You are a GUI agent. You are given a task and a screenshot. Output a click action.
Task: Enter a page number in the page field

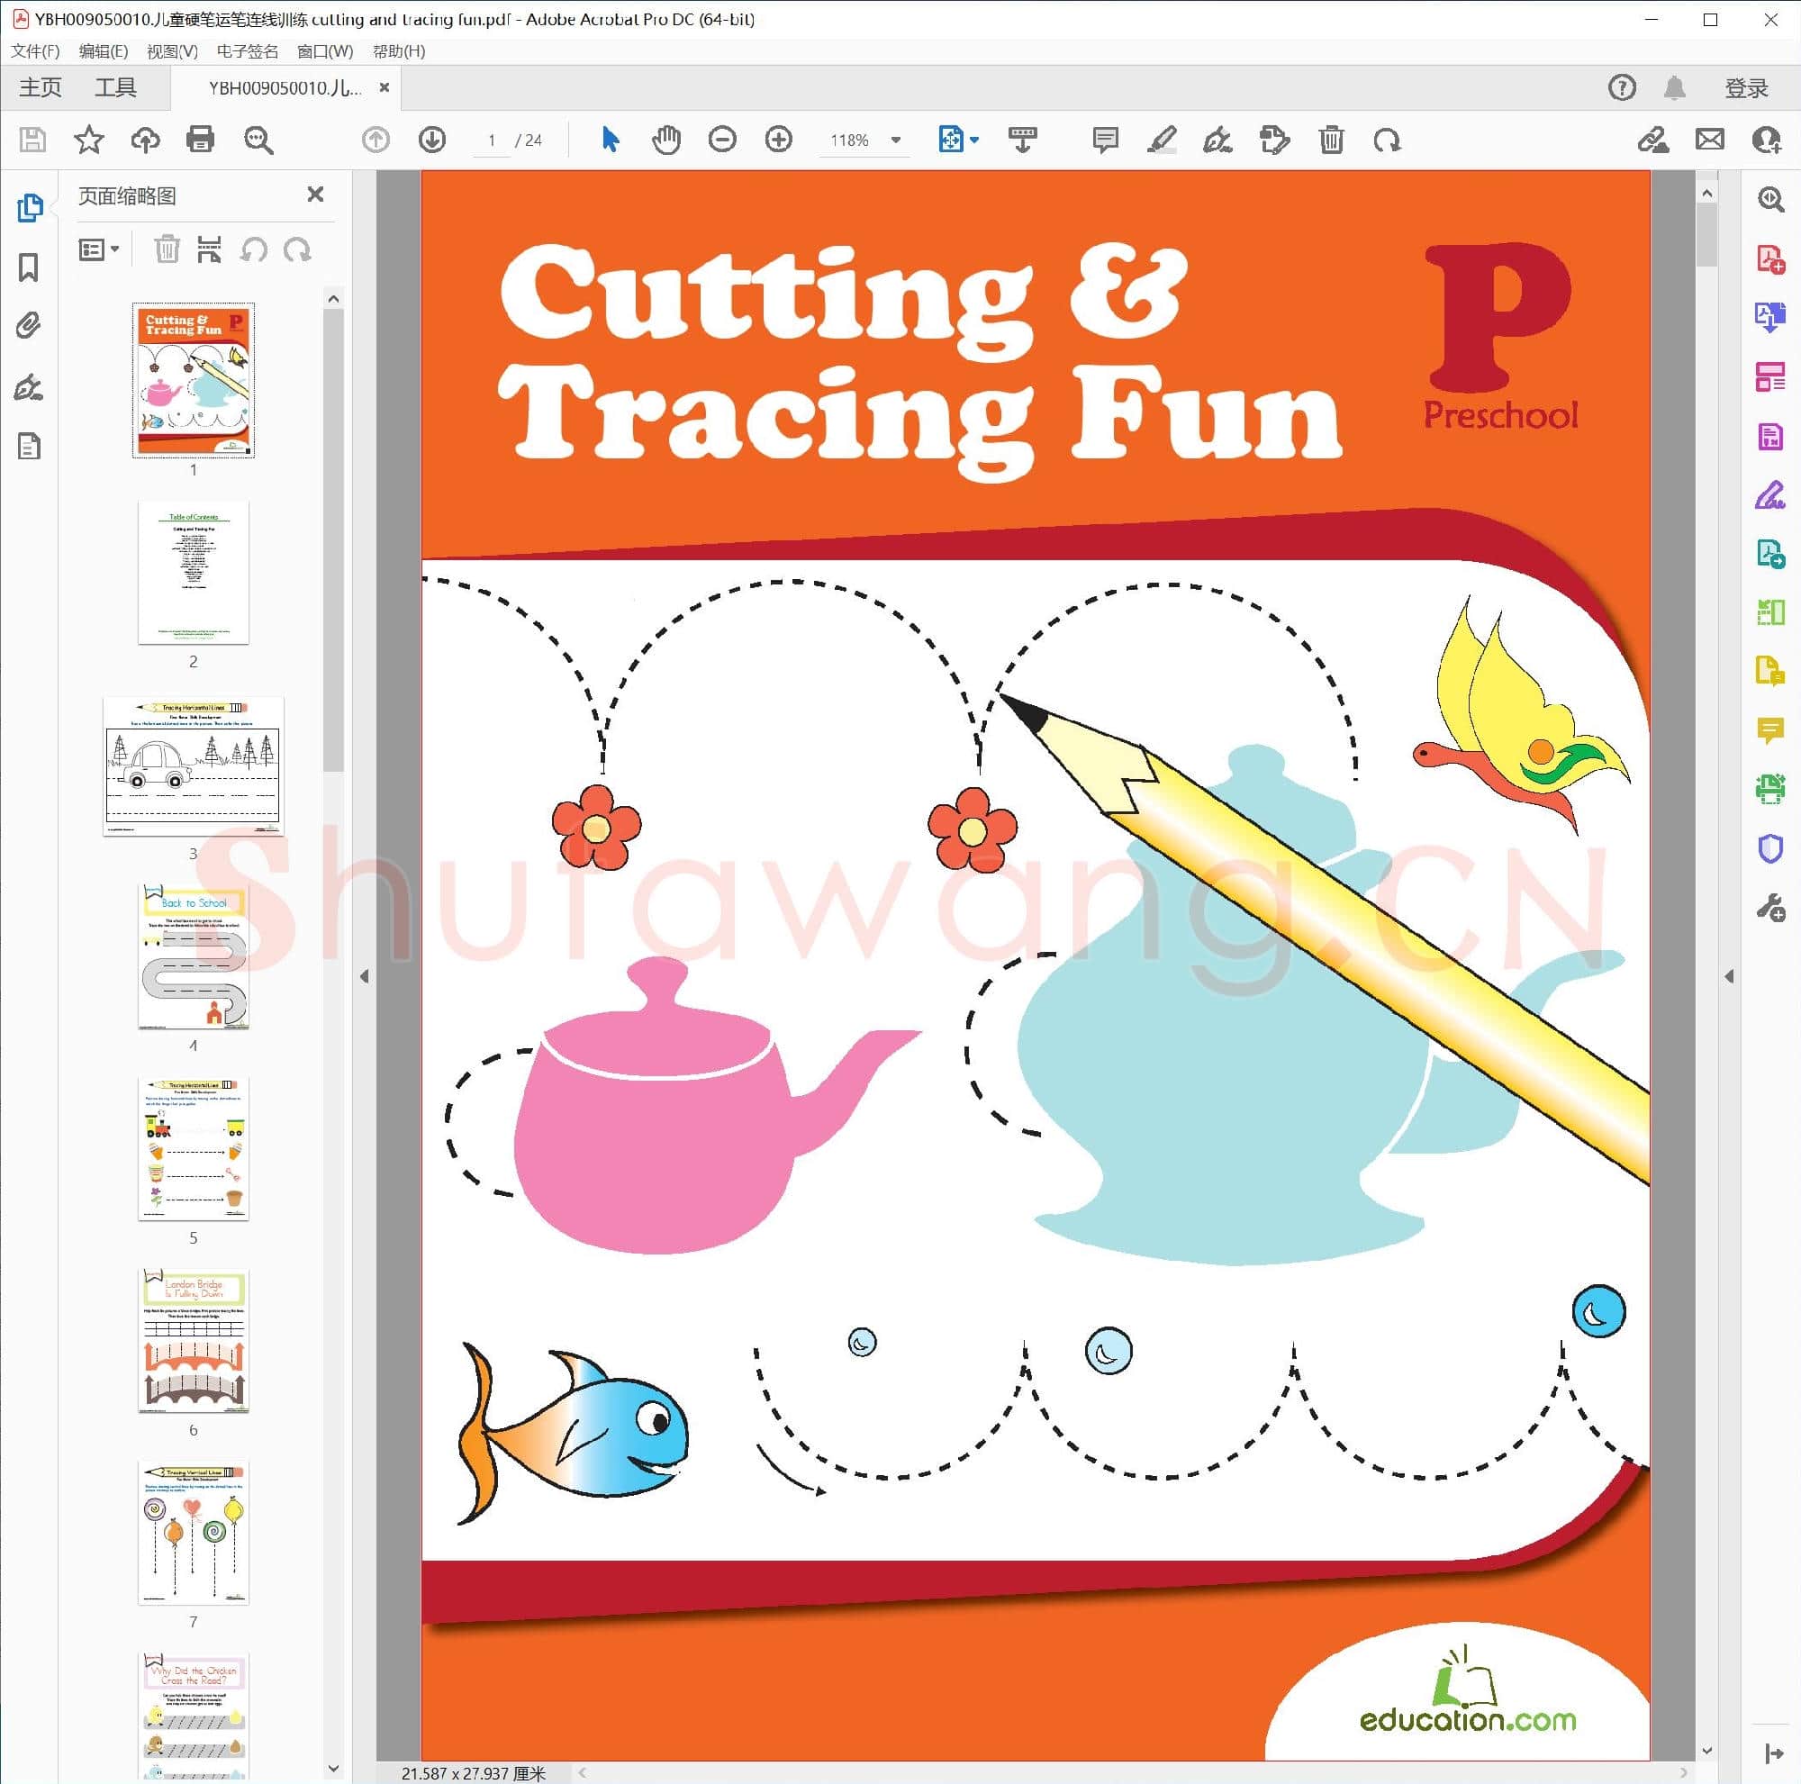(493, 140)
